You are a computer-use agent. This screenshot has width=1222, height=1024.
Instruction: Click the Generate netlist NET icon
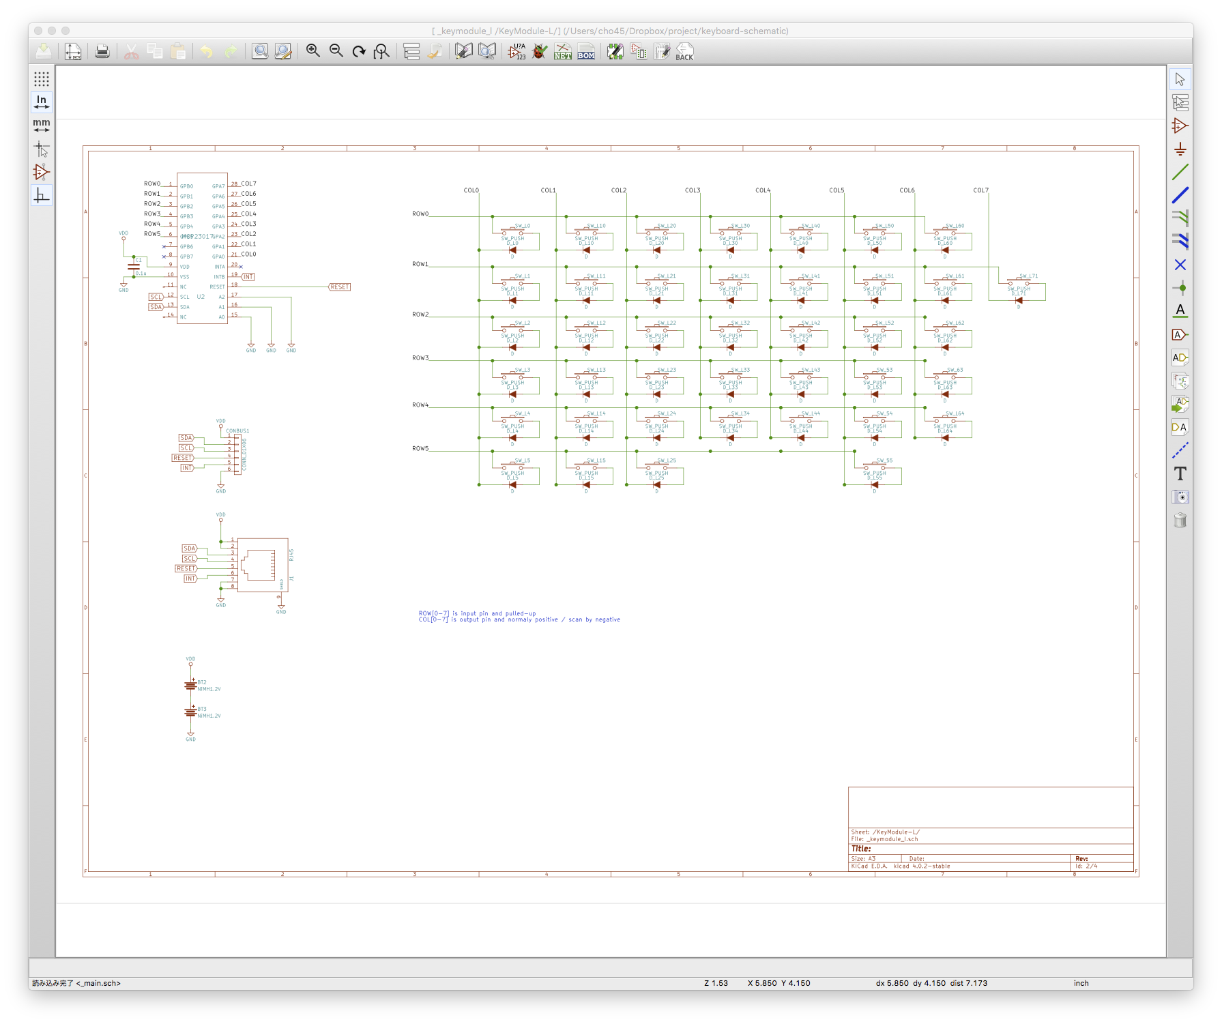562,52
